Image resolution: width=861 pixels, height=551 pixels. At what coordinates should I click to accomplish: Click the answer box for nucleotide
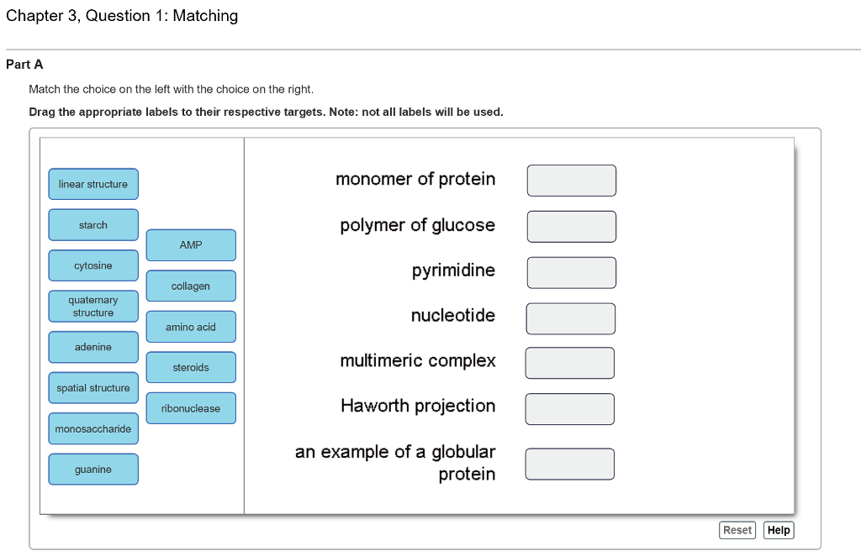point(570,317)
